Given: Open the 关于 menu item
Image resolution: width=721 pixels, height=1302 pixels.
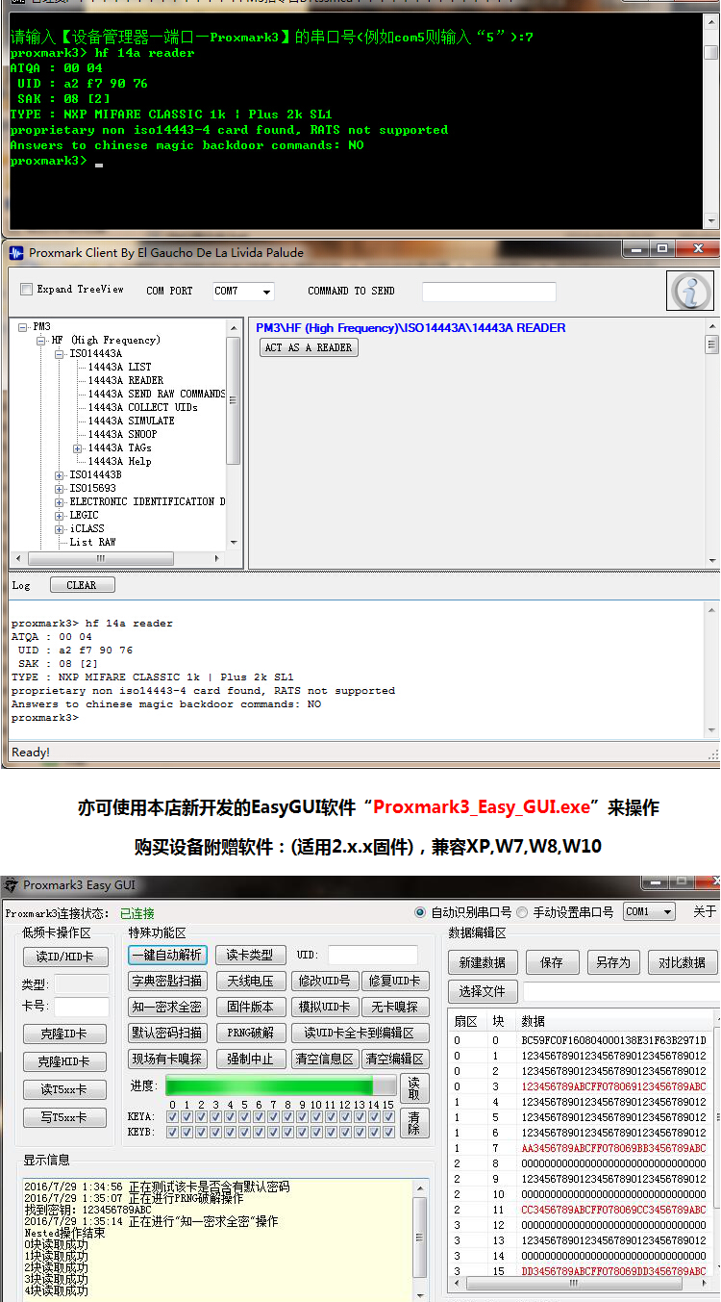Looking at the screenshot, I should point(705,912).
